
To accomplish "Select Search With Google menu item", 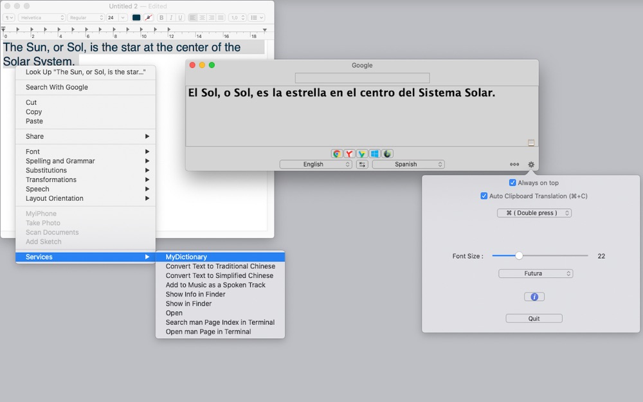I will click(x=57, y=87).
